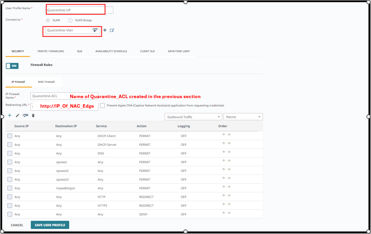The width and height of the screenshot is (371, 234).
Task: Click REDIRECT action in HTTP row
Action: coord(146,197)
